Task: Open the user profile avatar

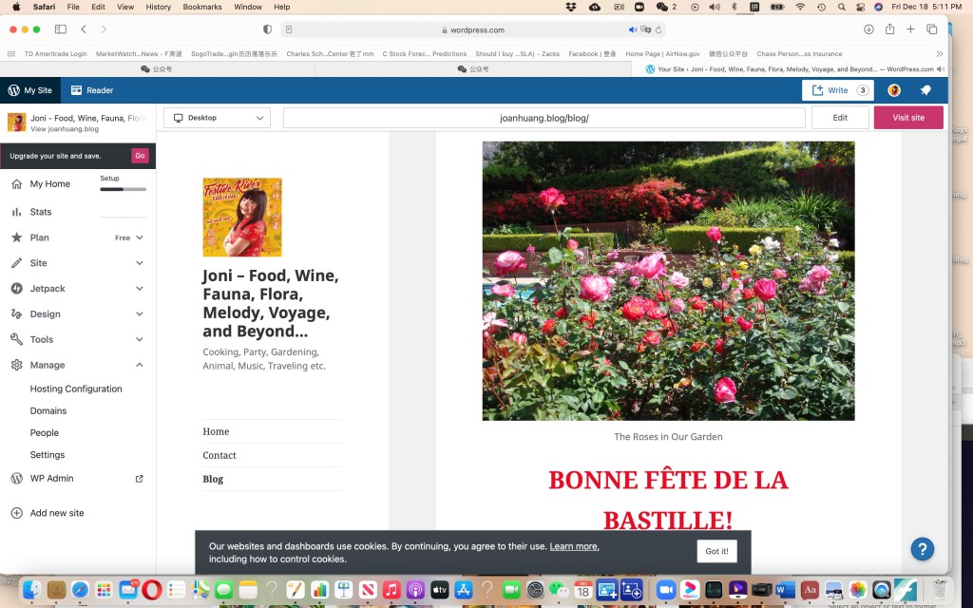Action: pyautogui.click(x=894, y=90)
